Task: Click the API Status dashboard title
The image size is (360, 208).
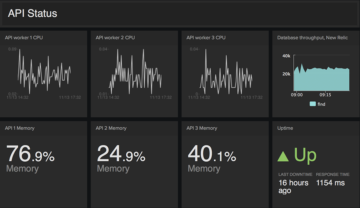Action: 33,14
